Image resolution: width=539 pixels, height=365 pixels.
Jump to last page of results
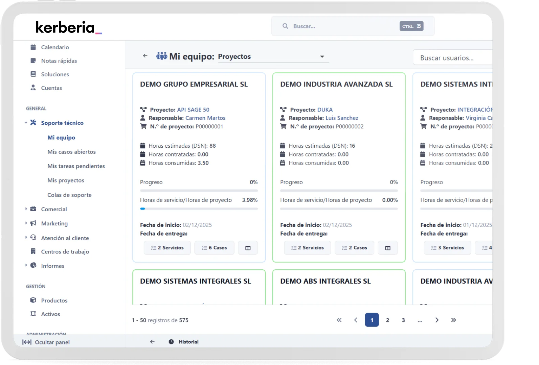coord(453,320)
